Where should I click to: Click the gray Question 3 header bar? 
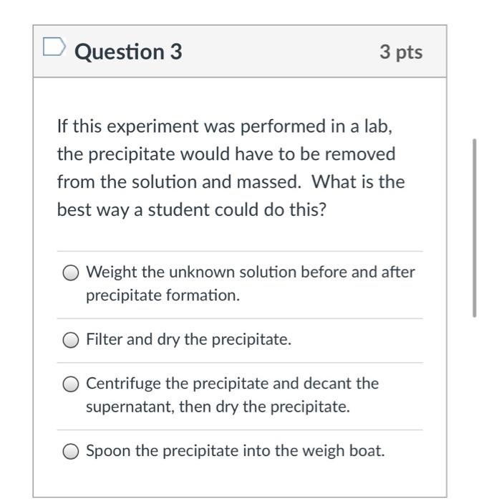[x=240, y=51]
